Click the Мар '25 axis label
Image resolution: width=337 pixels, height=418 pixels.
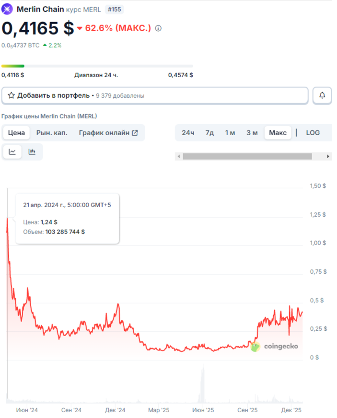coord(159,410)
